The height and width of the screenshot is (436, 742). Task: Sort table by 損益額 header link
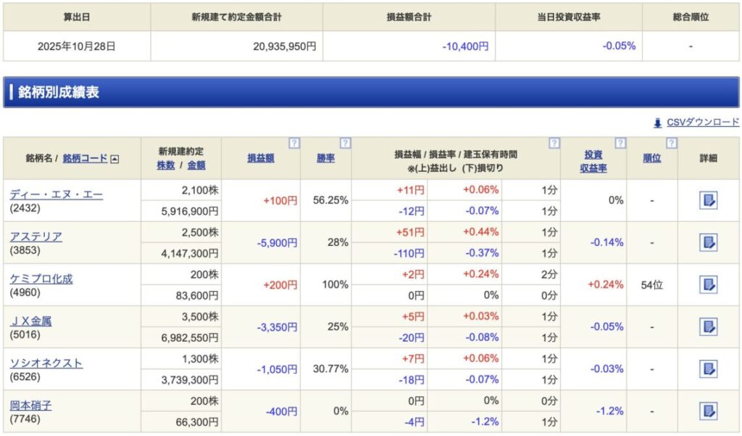(260, 158)
